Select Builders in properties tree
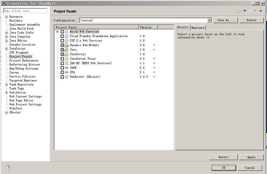Screen dimensions: 267x174 pyautogui.click(x=16, y=21)
